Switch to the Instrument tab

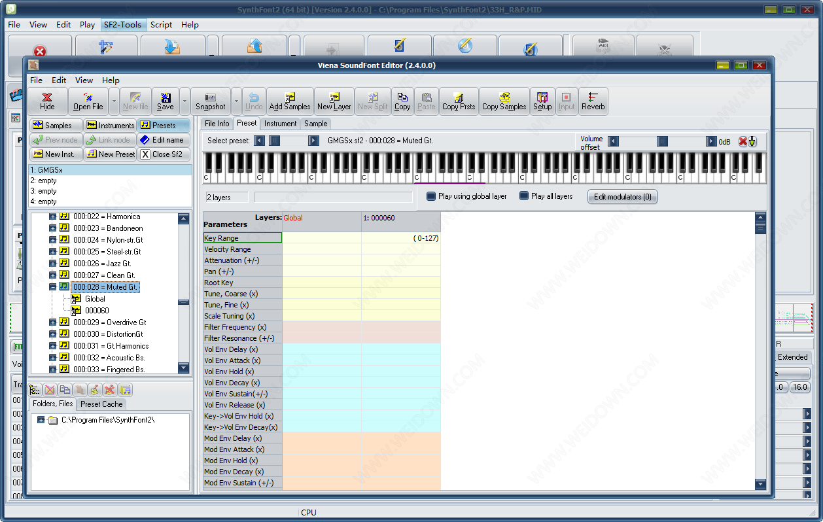click(x=281, y=124)
